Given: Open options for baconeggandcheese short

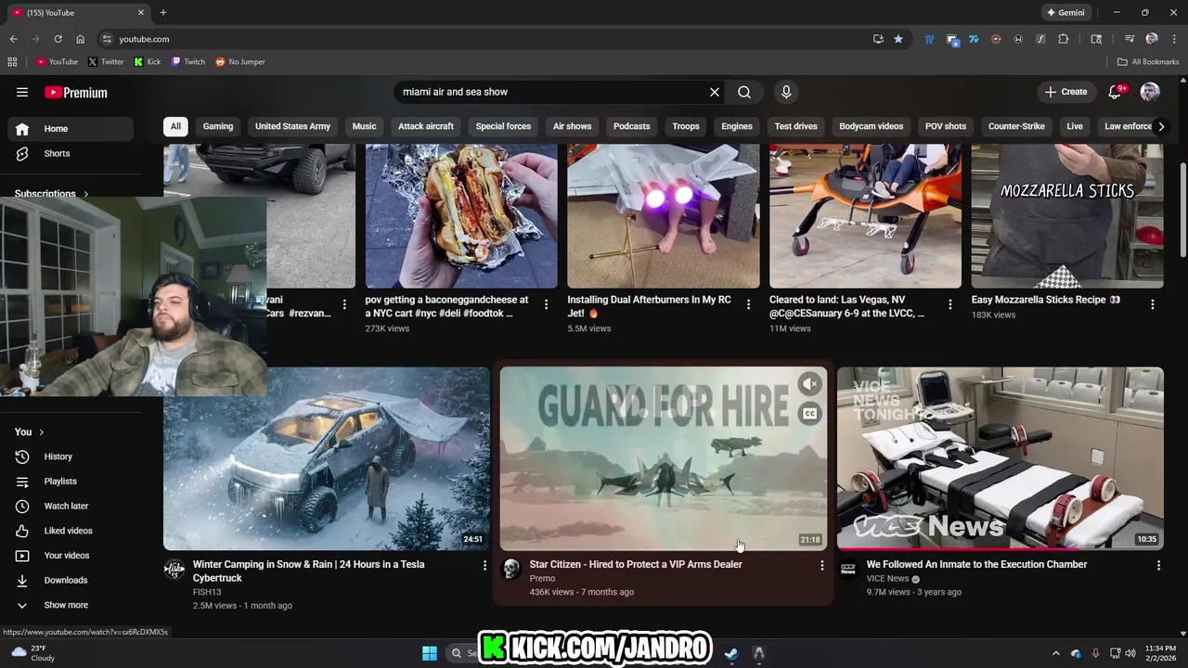Looking at the screenshot, I should click(x=546, y=304).
